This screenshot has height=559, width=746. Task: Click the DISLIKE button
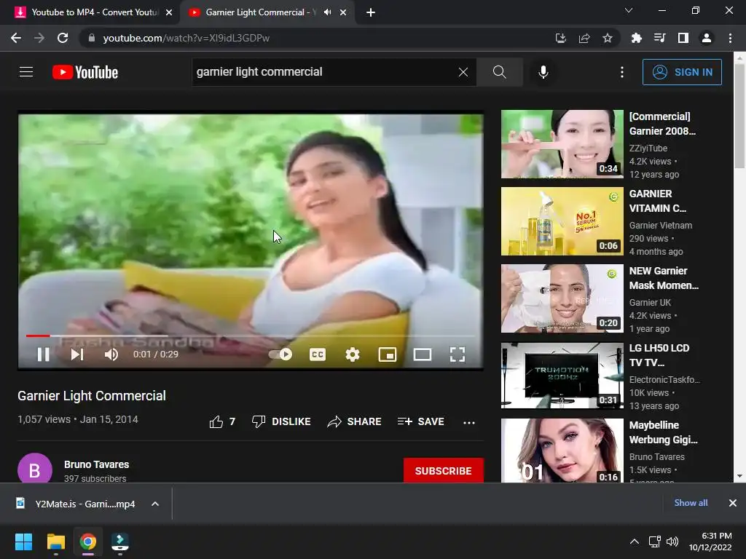click(x=281, y=421)
